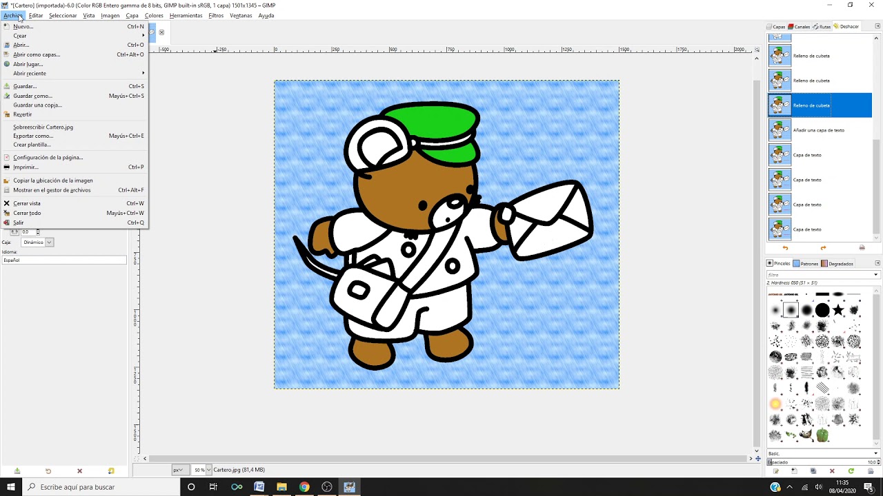Expand the Abrir reciente submenu
Image resolution: width=883 pixels, height=496 pixels.
75,73
